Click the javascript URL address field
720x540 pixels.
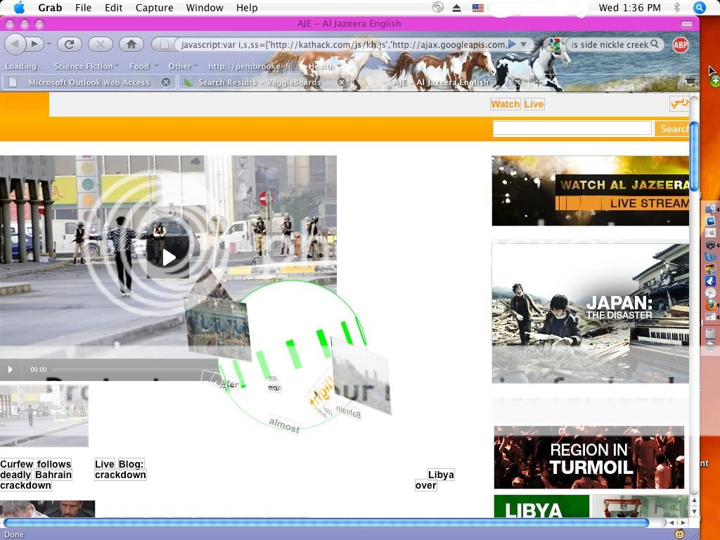pyautogui.click(x=343, y=44)
